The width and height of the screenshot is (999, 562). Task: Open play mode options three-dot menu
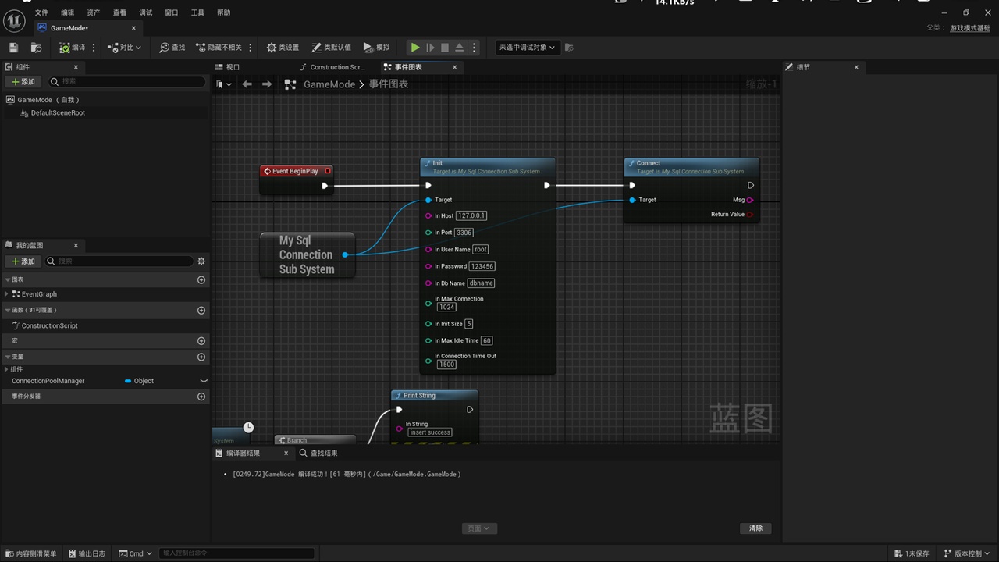(474, 48)
